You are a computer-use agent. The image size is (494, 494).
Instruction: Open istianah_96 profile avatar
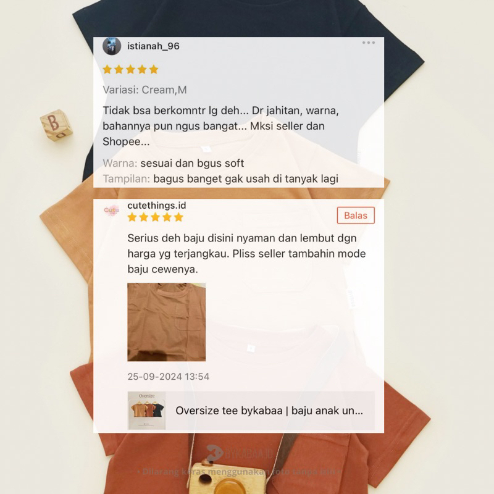coord(112,46)
